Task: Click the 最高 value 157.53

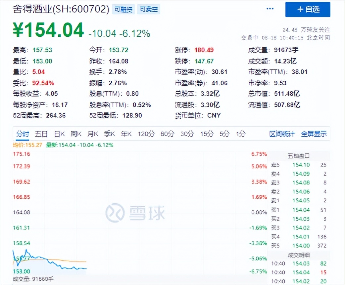Action: coord(42,50)
